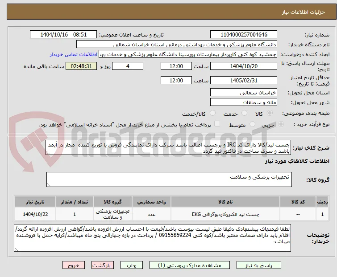This screenshot has width=337, height=277.
Task: Click the buyer organization name field
Action: (x=177, y=45)
